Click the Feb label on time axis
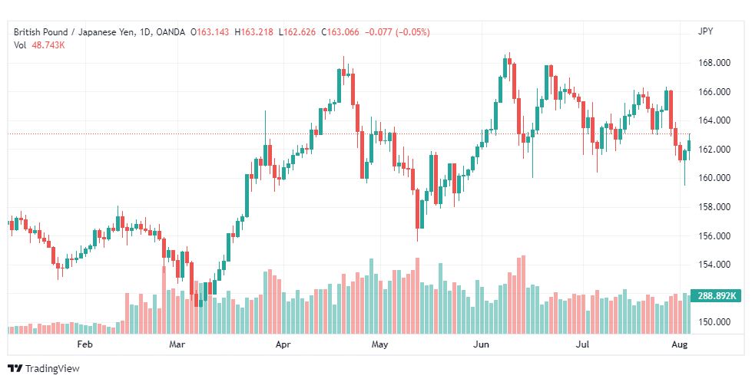 (x=84, y=344)
